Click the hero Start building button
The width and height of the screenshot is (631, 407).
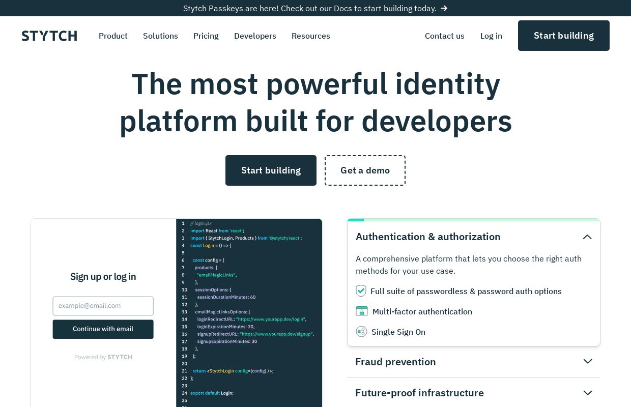click(x=271, y=170)
